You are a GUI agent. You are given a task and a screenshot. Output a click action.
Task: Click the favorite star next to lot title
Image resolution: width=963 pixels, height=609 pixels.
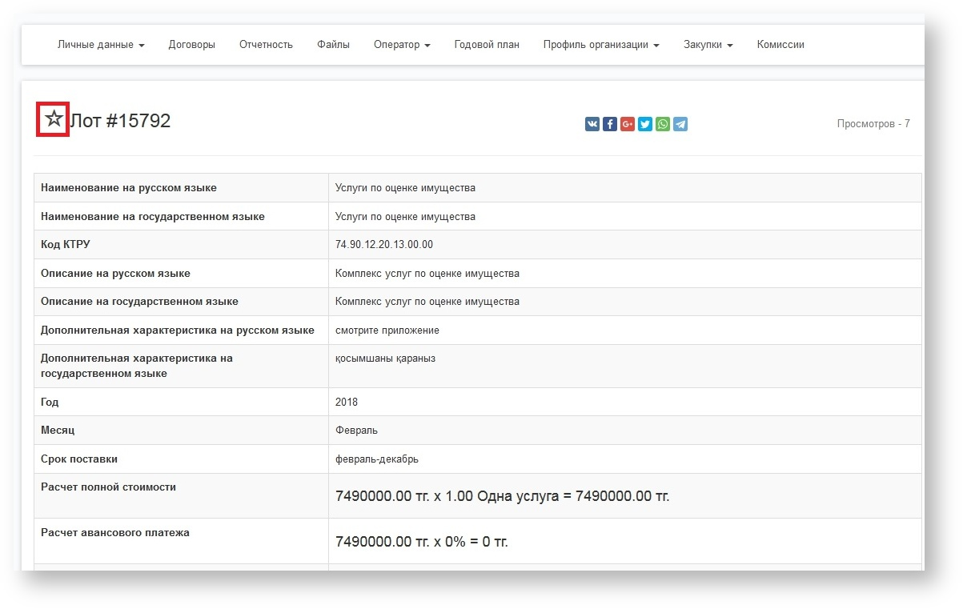point(54,120)
